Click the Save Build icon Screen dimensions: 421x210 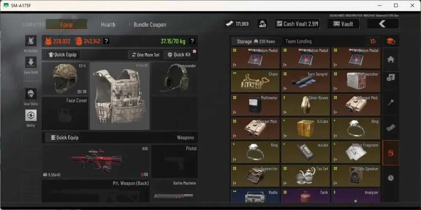click(31, 62)
